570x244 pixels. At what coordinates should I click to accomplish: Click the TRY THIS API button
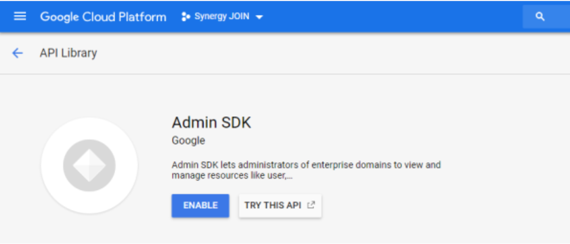pos(280,206)
